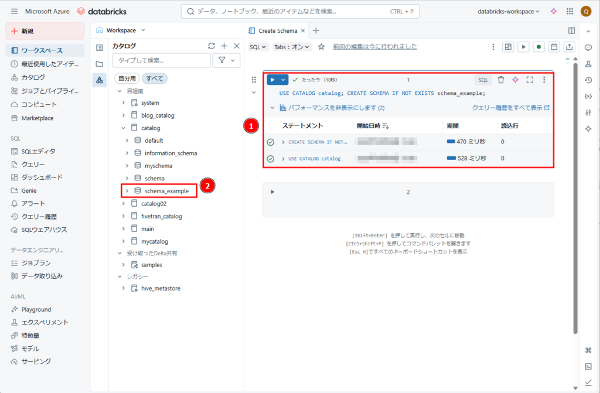Maximize cell 1 with fullscreen icon
600x393 pixels.
click(530, 80)
